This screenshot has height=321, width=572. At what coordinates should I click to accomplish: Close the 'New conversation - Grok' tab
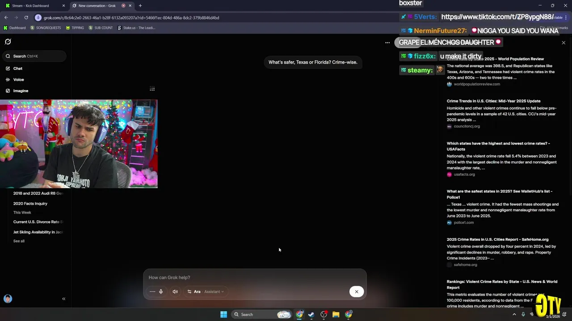[130, 6]
